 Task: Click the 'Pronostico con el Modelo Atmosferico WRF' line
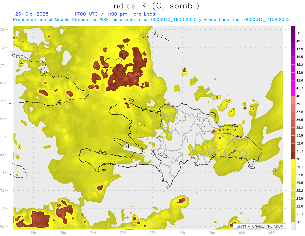[x=151, y=20]
